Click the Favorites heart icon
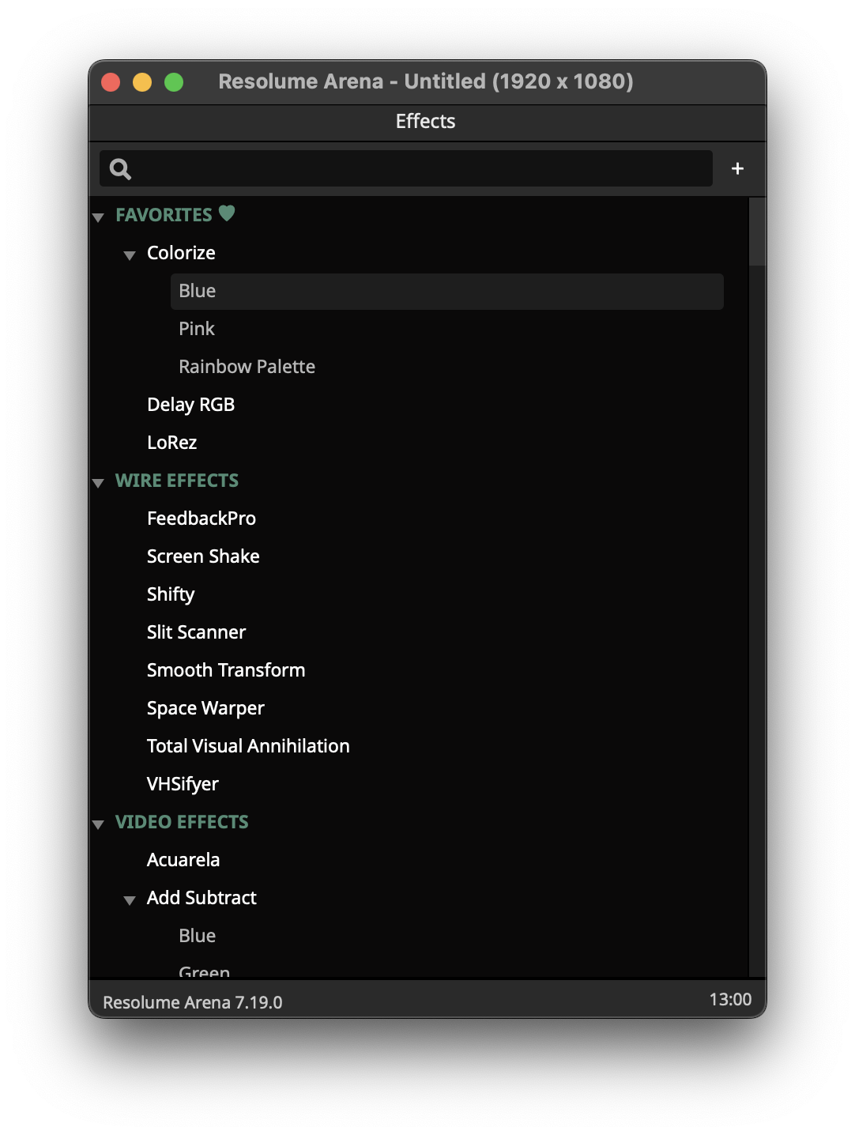The width and height of the screenshot is (855, 1135). tap(227, 213)
